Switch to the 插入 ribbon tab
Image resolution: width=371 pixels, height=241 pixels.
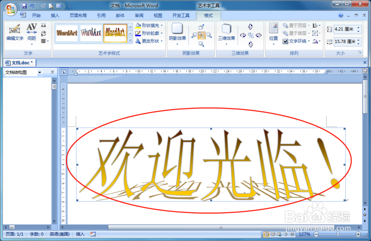55,15
